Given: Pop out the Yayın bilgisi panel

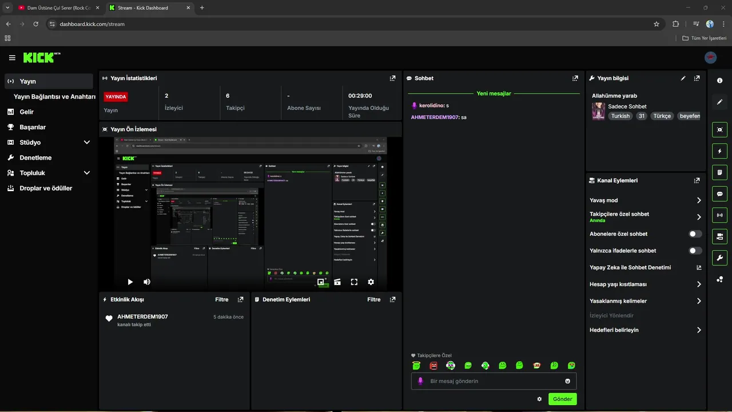Looking at the screenshot, I should point(697,78).
